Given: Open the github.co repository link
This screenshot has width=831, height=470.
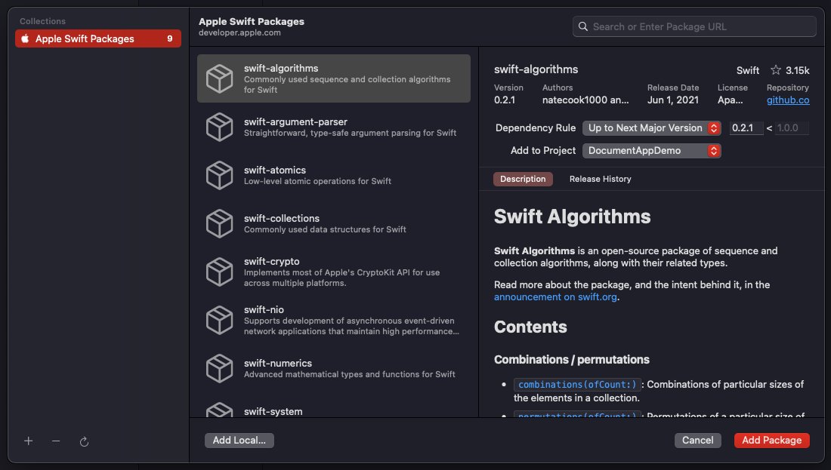Looking at the screenshot, I should click(787, 100).
